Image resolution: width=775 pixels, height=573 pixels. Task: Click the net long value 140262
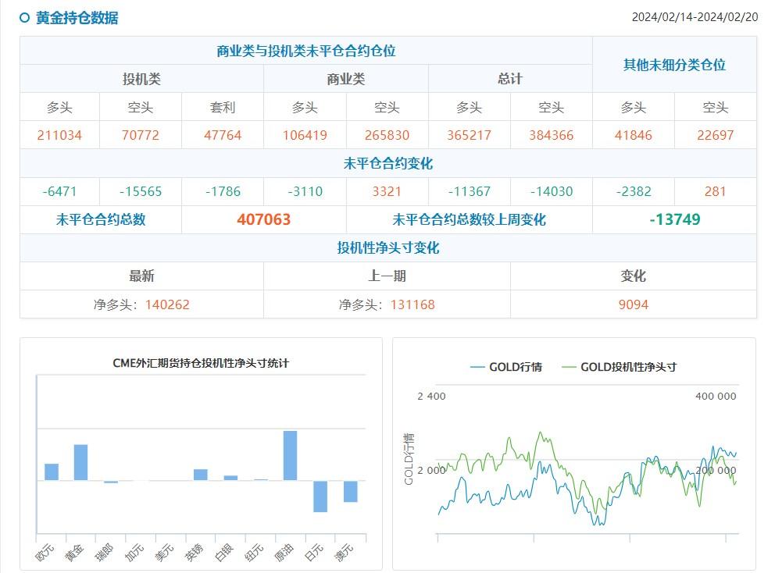tap(170, 304)
